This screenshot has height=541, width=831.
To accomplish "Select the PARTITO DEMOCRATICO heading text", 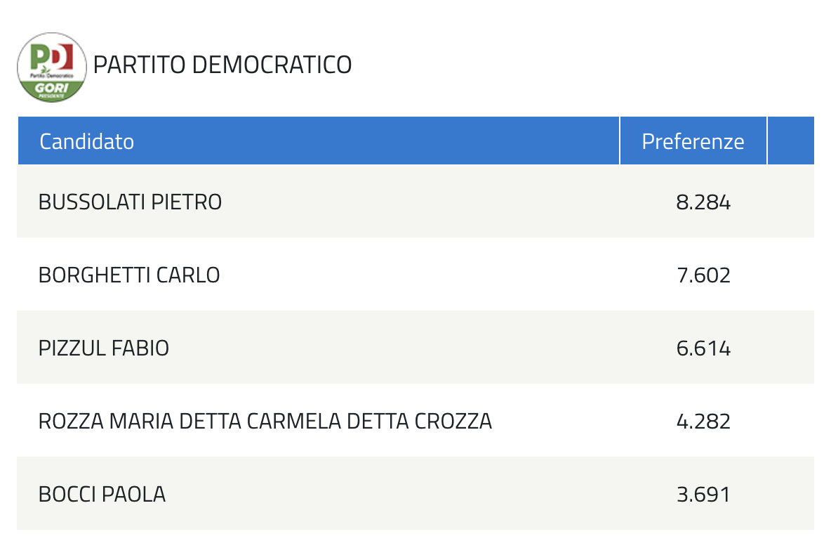I will [x=222, y=65].
